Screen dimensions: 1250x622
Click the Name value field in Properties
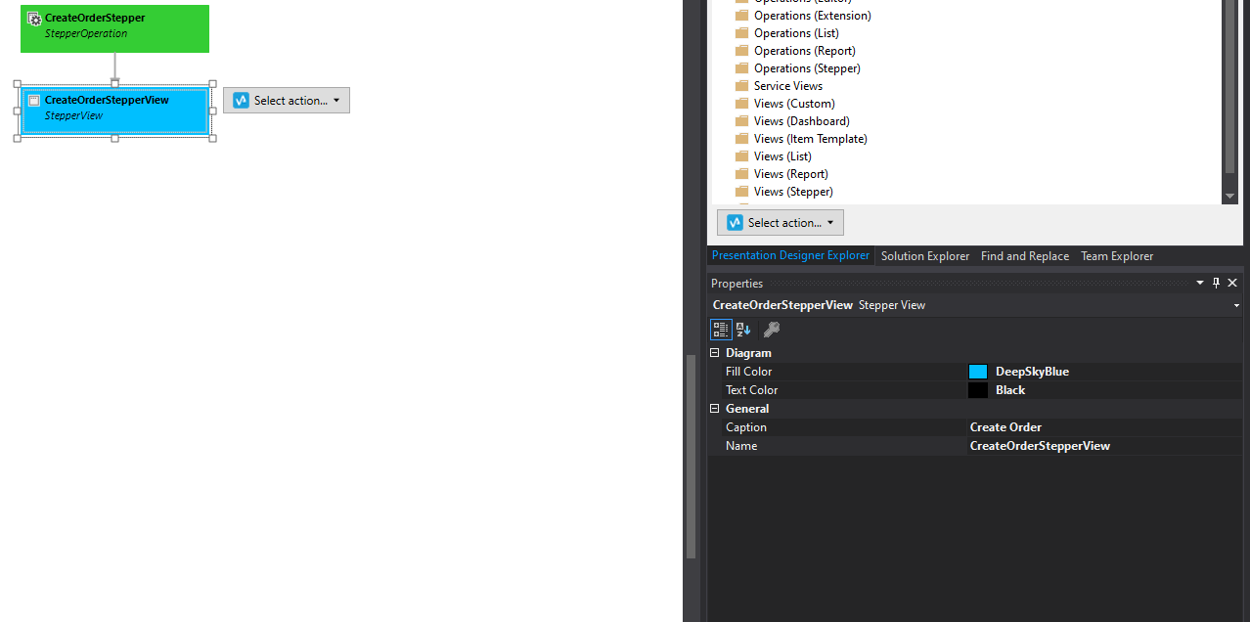[1104, 446]
